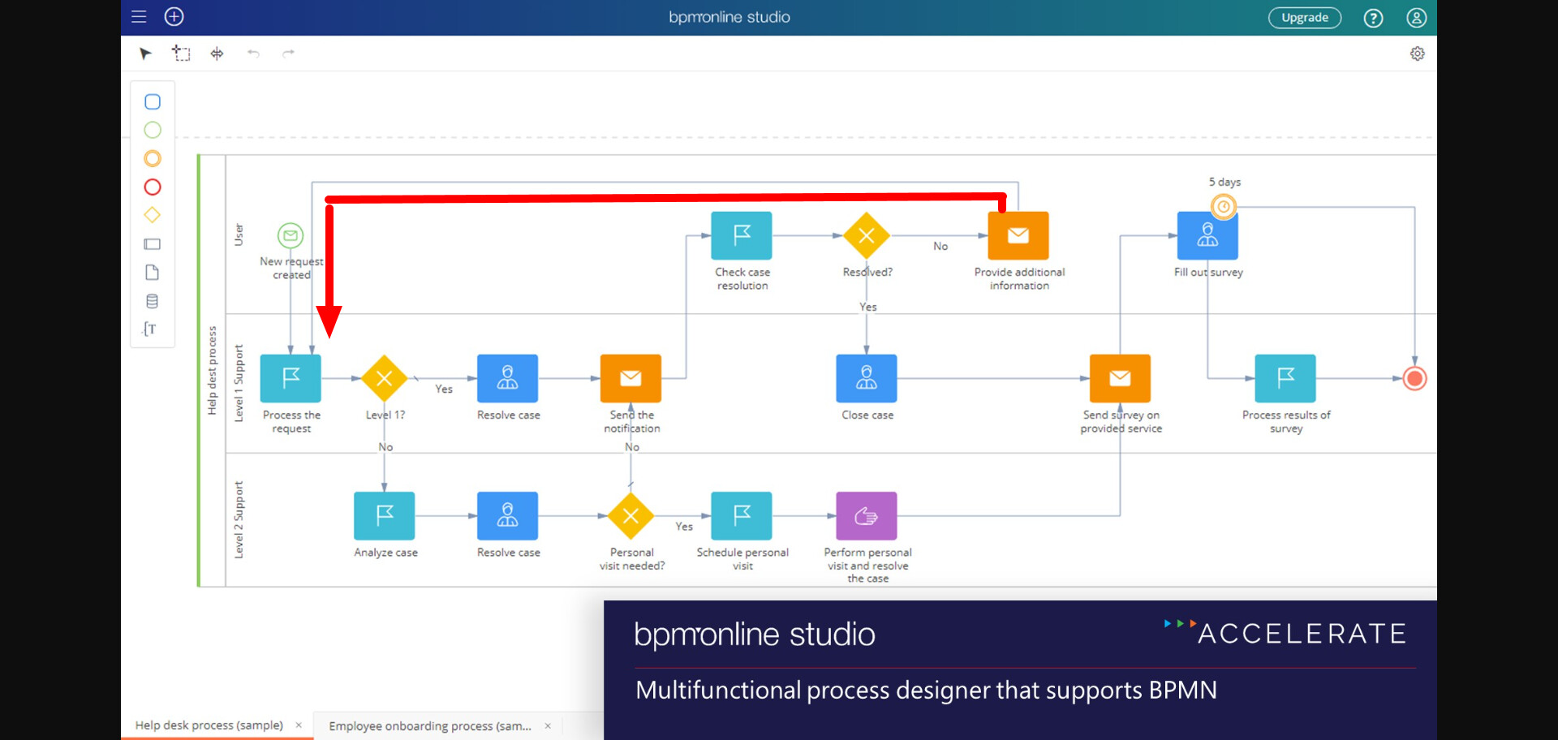Pick the text annotation palette tool
The width and height of the screenshot is (1558, 740).
pos(150,329)
